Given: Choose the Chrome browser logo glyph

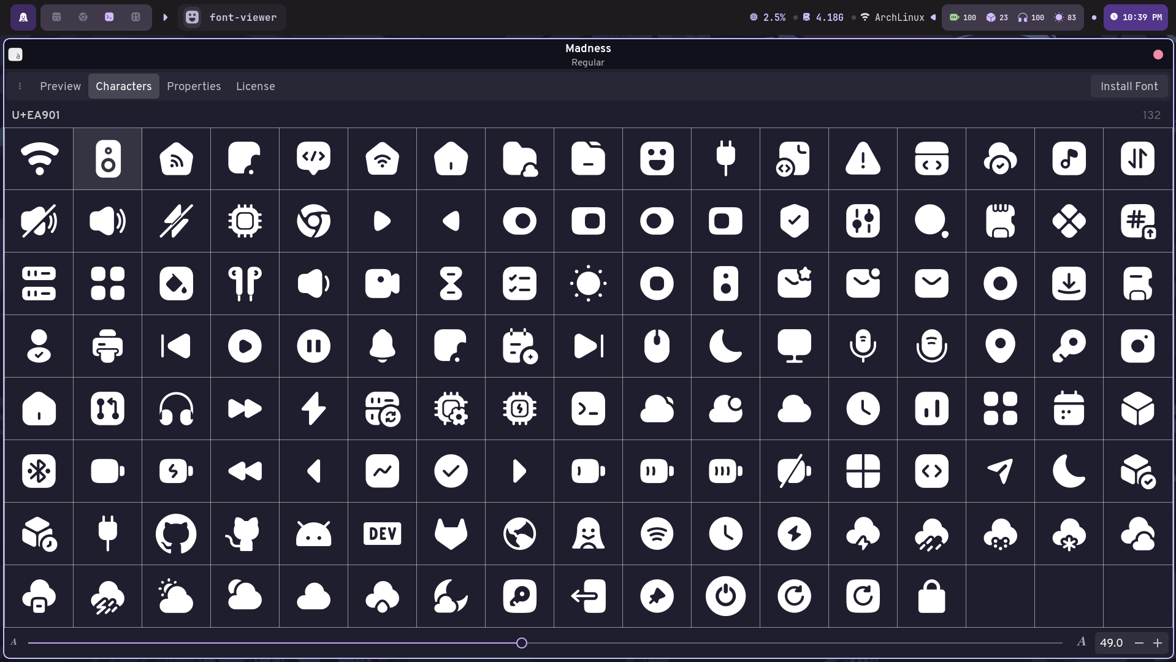Looking at the screenshot, I should click(x=314, y=221).
